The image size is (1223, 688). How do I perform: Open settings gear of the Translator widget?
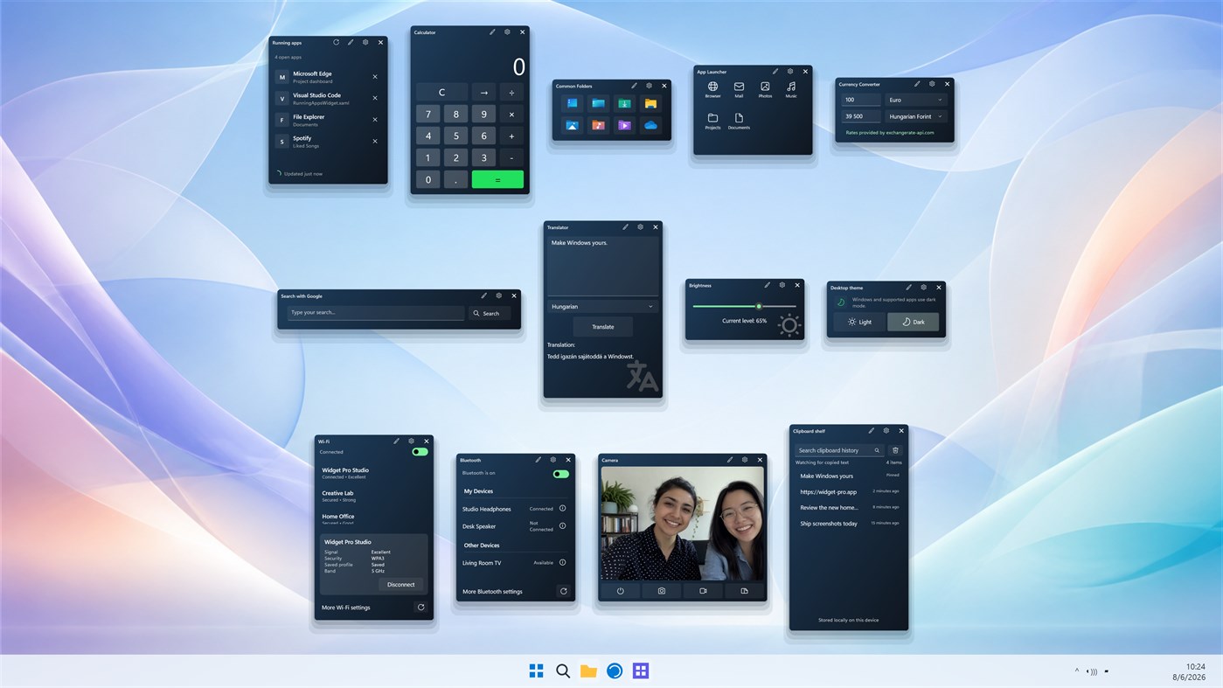pos(640,227)
